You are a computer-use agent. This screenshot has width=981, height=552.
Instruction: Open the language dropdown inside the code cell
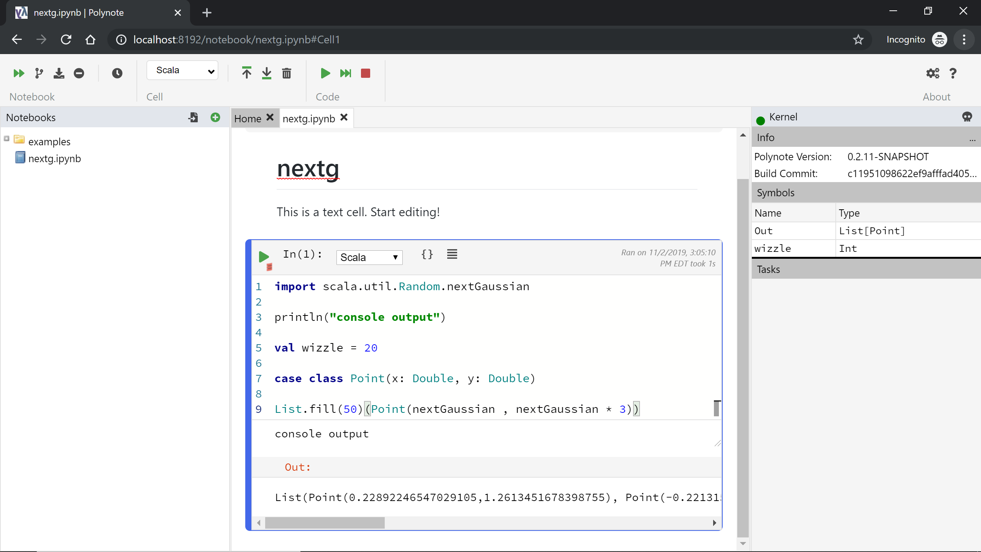pyautogui.click(x=369, y=257)
